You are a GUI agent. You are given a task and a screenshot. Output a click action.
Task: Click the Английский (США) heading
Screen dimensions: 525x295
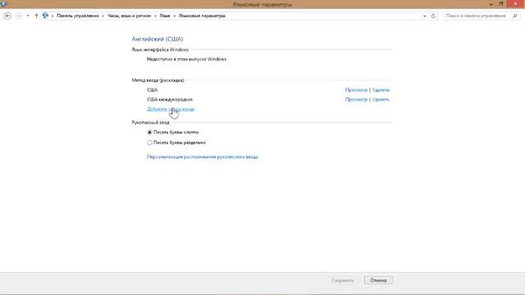[157, 39]
